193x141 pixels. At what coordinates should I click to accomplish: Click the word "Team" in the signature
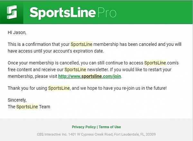45,107
